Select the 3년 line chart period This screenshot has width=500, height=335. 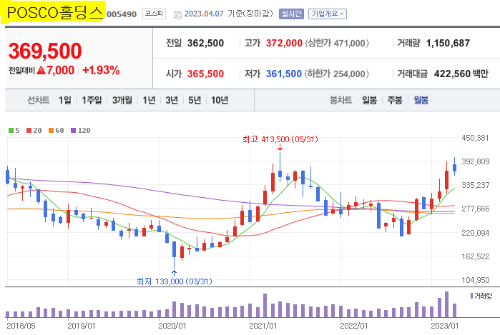(x=172, y=100)
